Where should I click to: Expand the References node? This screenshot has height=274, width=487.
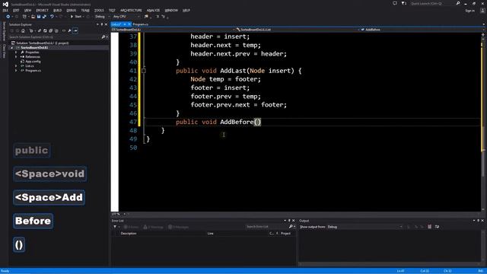pyautogui.click(x=16, y=57)
